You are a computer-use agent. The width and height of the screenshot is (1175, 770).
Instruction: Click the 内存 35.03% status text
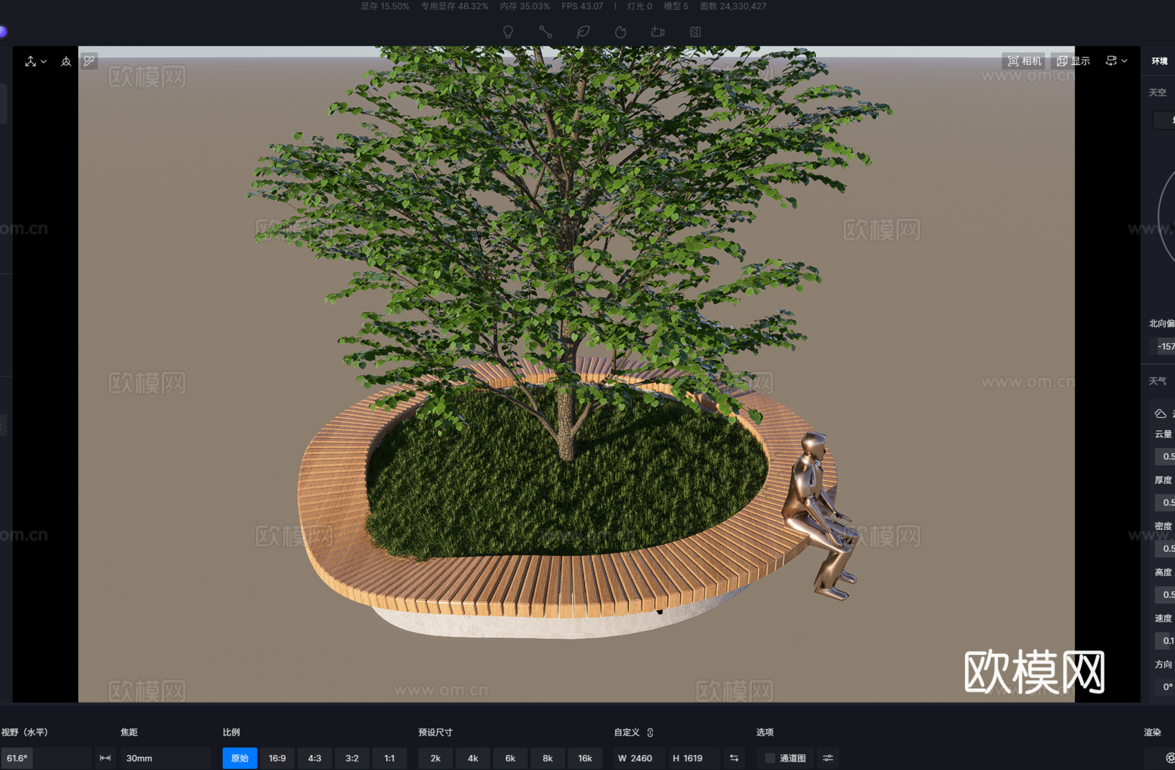[525, 6]
